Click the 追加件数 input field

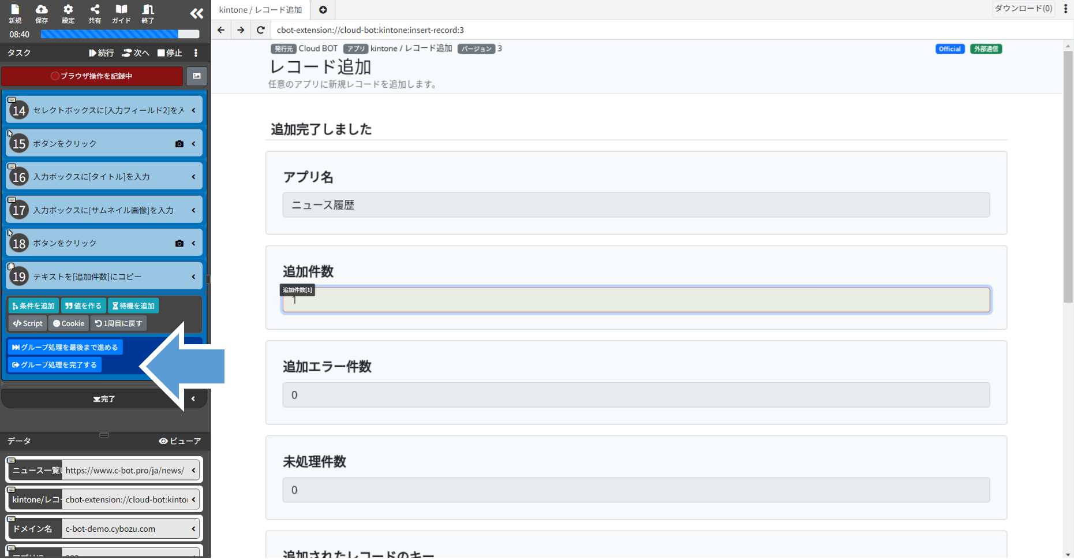(x=636, y=300)
